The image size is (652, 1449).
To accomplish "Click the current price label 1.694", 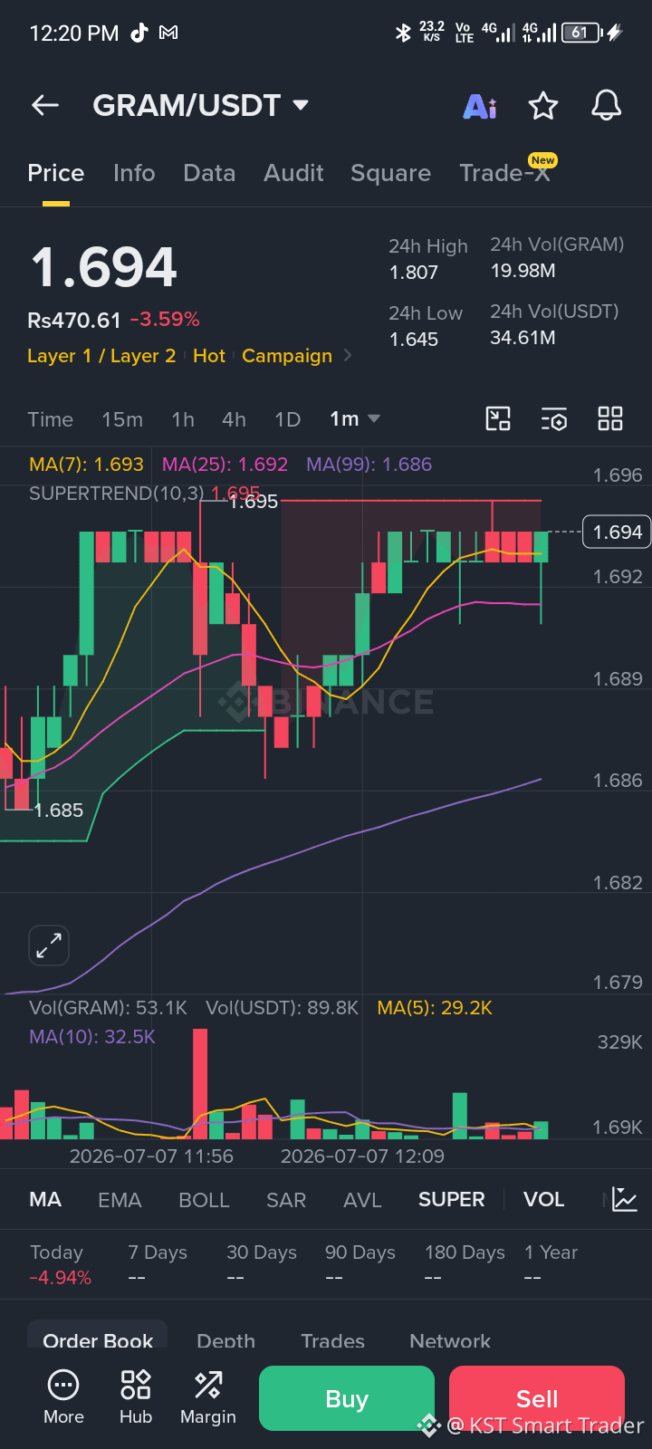I will pos(618,533).
